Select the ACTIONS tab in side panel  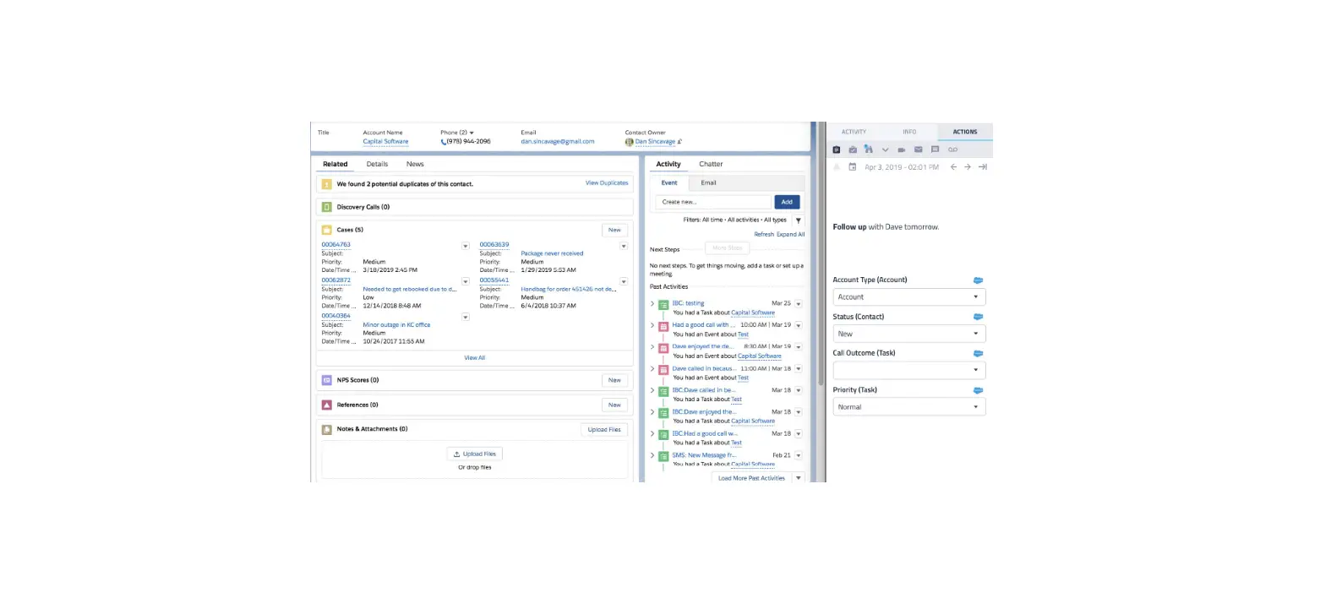point(965,132)
